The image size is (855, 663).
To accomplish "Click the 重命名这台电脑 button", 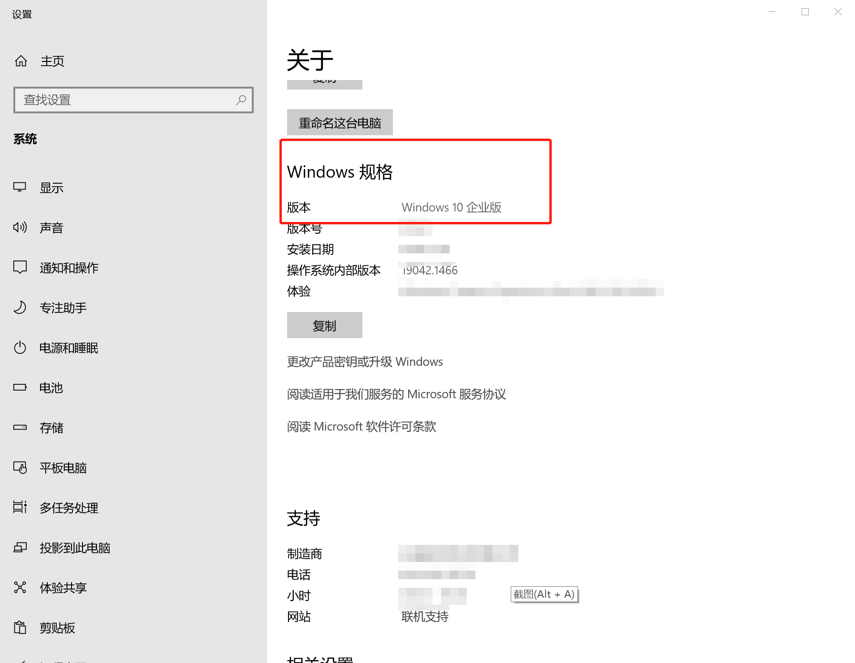I will pyautogui.click(x=340, y=122).
